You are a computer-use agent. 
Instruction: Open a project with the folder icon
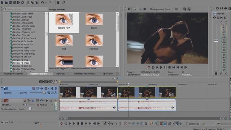(x=6, y=3)
